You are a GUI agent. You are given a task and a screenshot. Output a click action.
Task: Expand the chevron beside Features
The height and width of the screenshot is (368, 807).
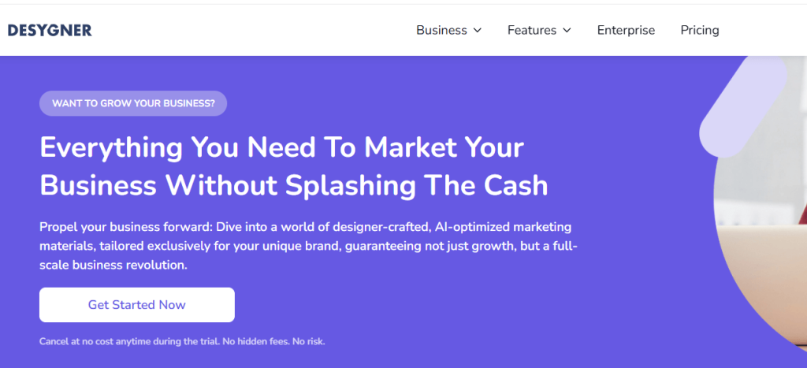[x=567, y=31]
